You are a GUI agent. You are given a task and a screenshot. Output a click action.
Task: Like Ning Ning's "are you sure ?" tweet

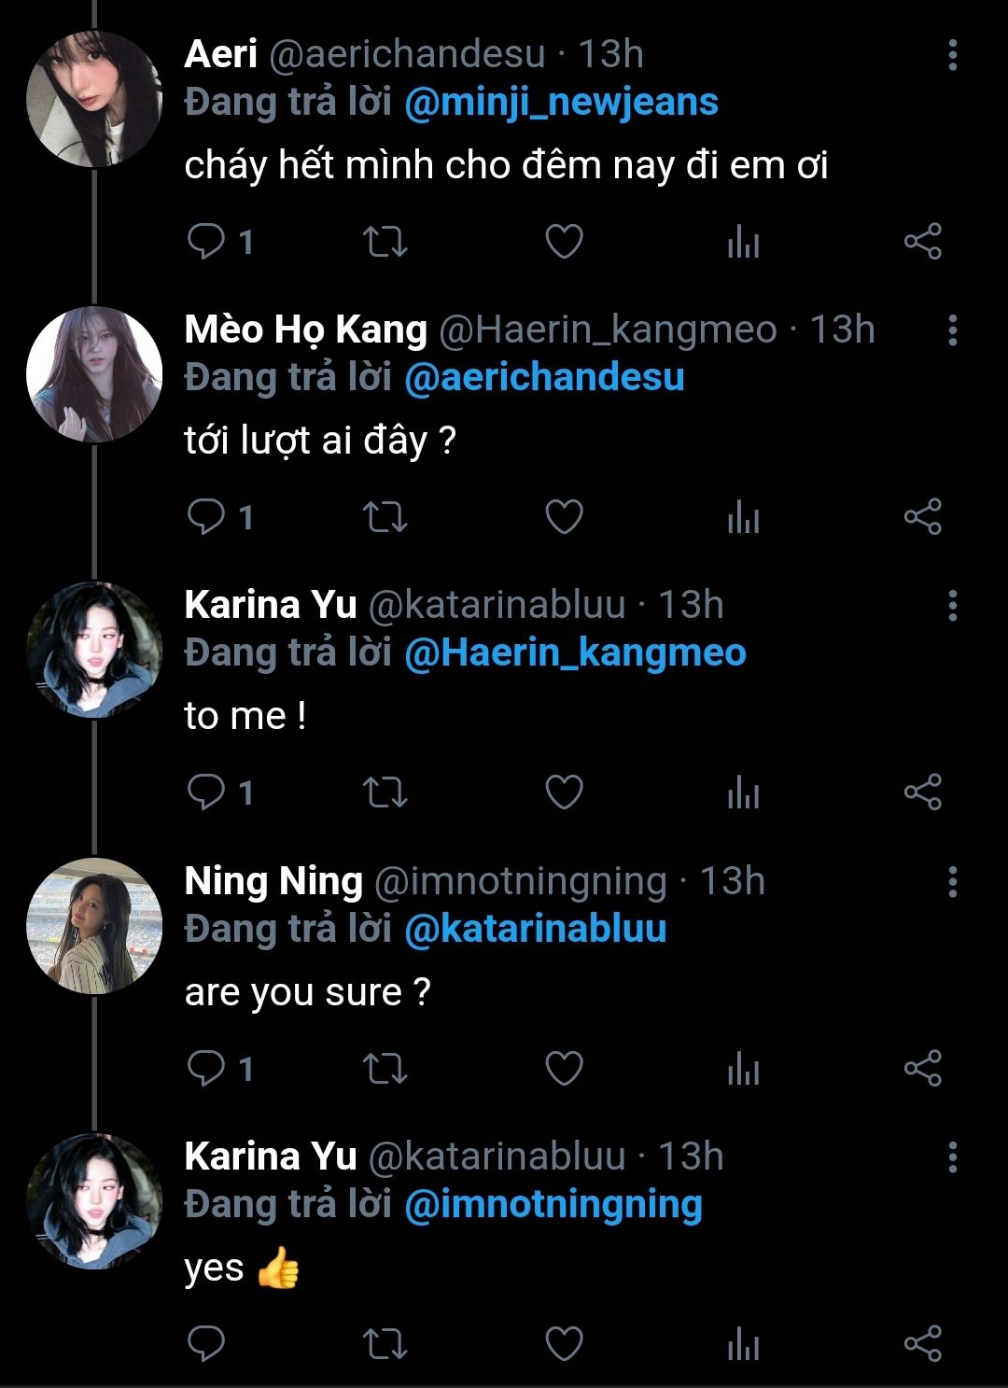[564, 1068]
